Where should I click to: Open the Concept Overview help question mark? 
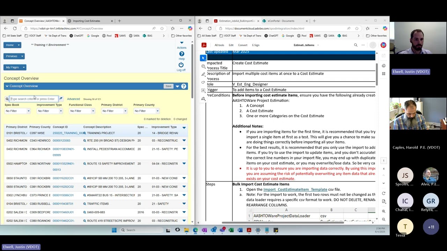pyautogui.click(x=184, y=86)
